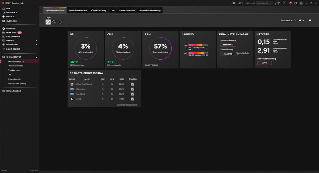Toggle temperature unit between °F and °C
Screen dimensions: 319x173
300,20
